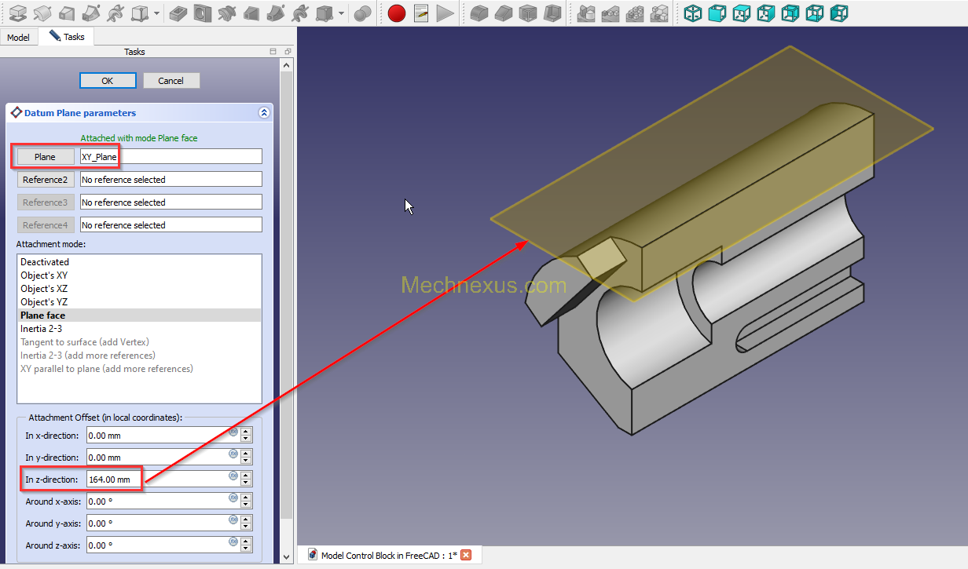968x569 pixels.
Task: Open the Additive Primitive dropdown arrow
Action: 157,13
